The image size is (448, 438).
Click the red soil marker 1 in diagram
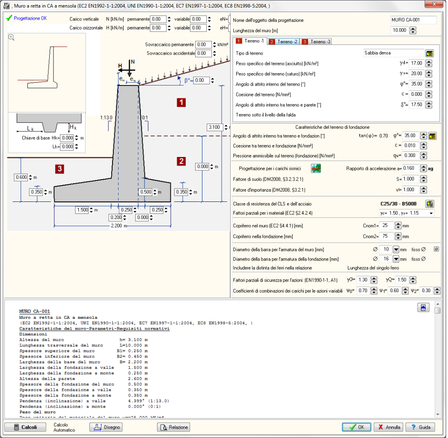click(181, 102)
